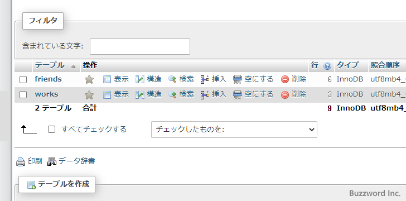The width and height of the screenshot is (406, 201).
Task: Mark works table as favorite star
Action: pos(89,95)
